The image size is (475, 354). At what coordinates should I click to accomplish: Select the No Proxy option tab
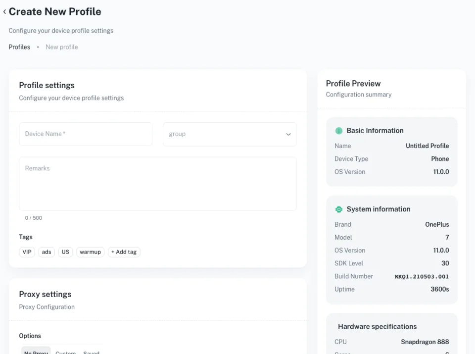pyautogui.click(x=36, y=352)
